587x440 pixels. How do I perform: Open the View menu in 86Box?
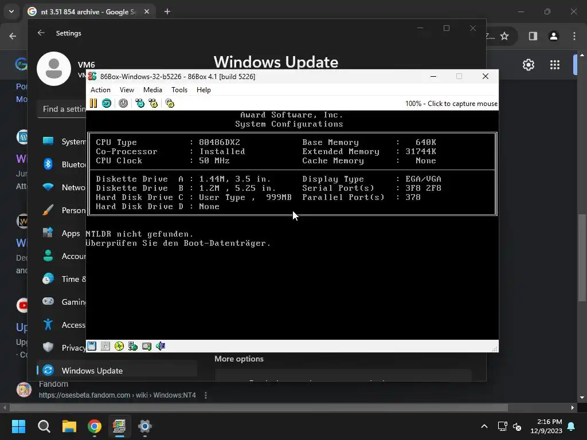point(127,90)
